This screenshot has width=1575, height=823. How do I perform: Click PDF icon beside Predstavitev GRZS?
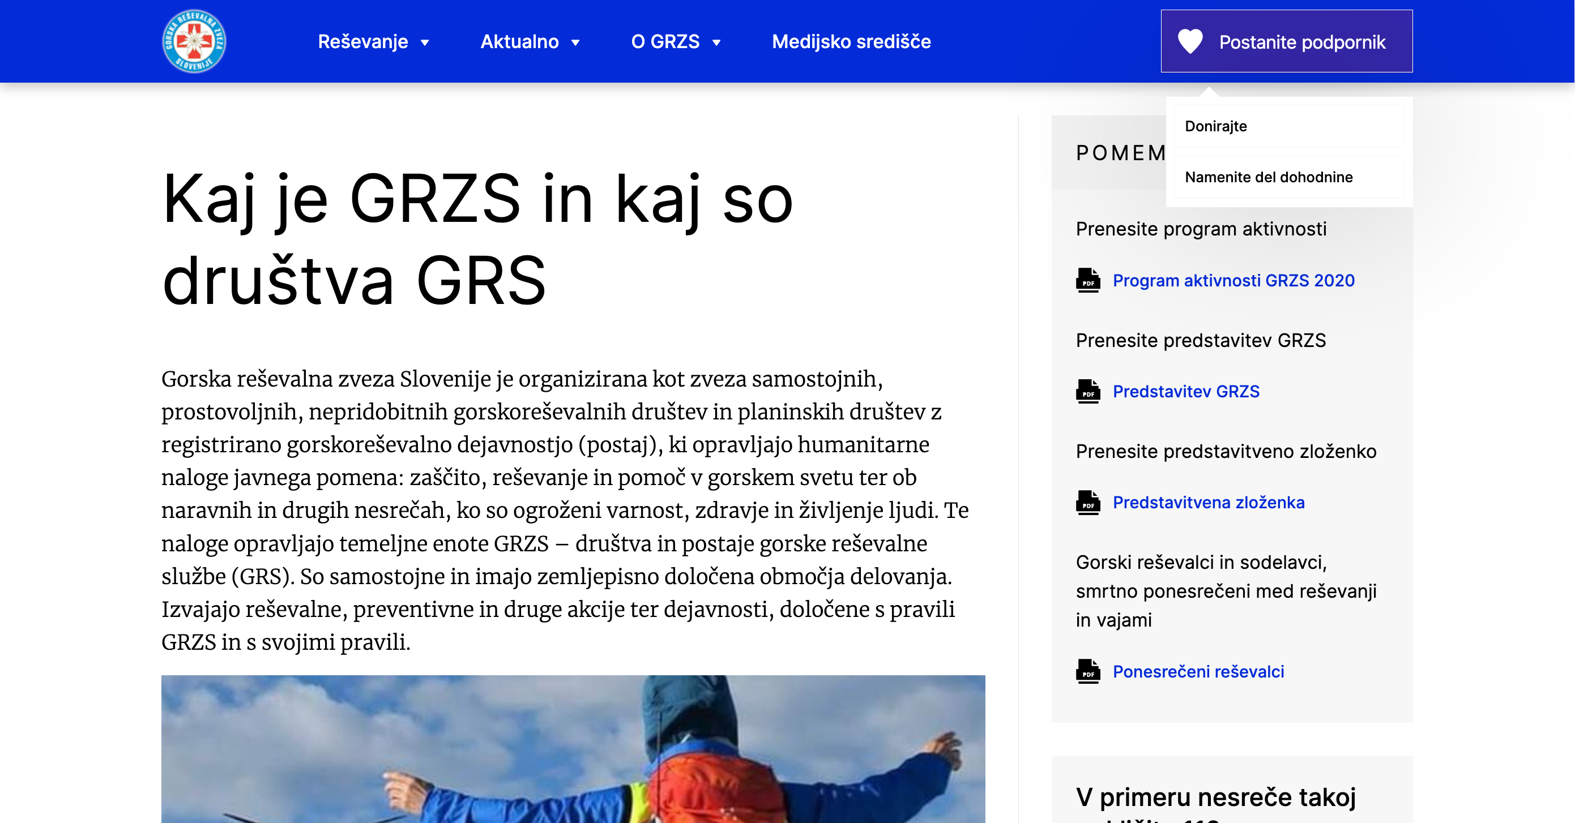point(1088,392)
